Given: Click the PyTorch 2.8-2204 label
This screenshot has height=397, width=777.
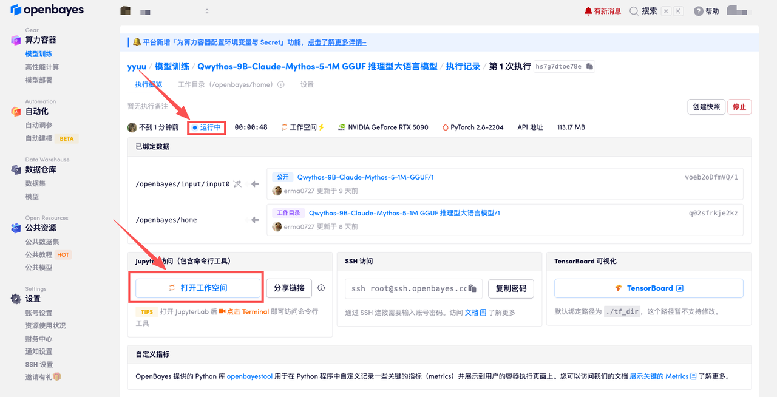Looking at the screenshot, I should point(473,127).
